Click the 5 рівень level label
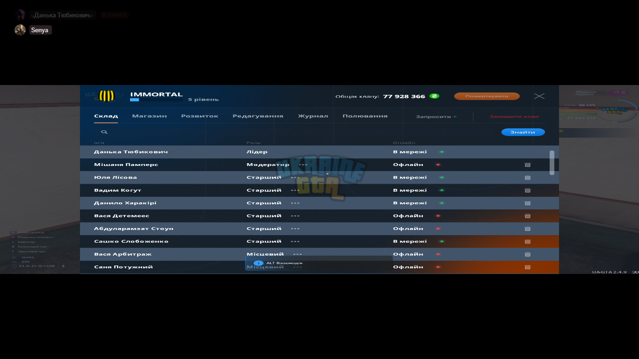 tap(203, 100)
